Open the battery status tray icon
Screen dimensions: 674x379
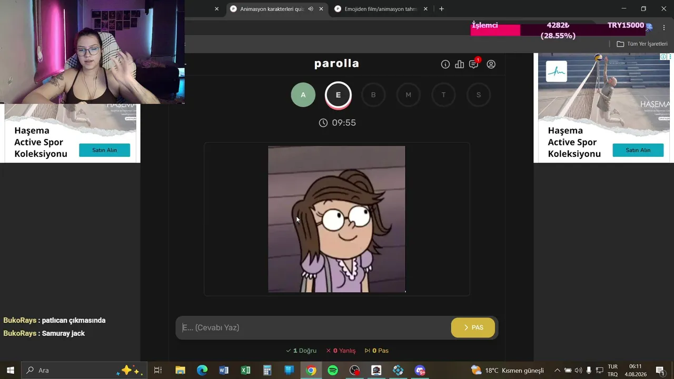click(568, 370)
